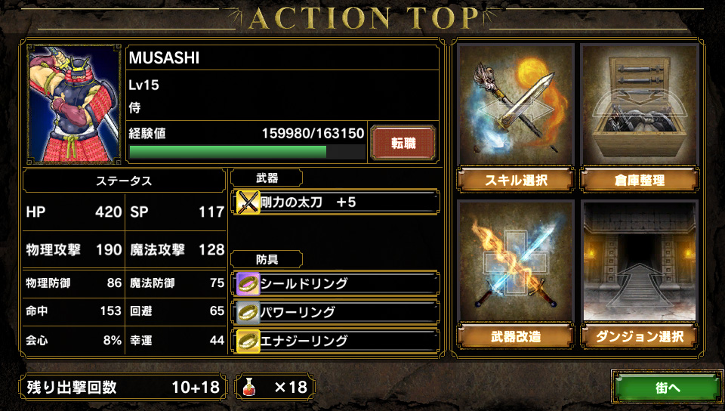Click the red 転職 job change button

pyautogui.click(x=403, y=144)
